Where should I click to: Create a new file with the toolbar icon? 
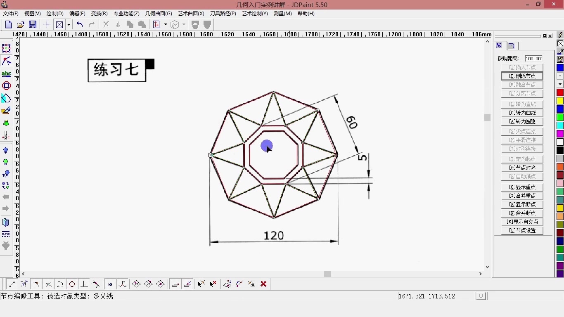(x=8, y=25)
